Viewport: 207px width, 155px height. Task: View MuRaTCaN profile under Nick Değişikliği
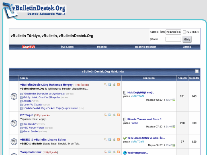[137, 96]
